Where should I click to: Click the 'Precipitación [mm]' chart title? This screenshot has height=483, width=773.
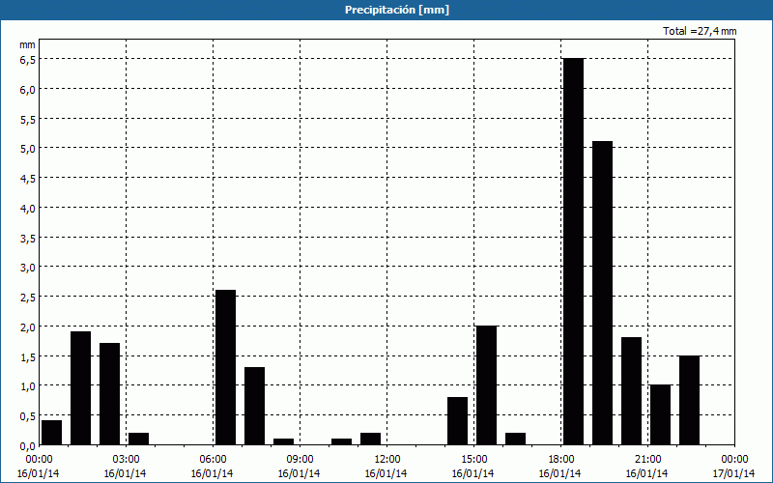point(397,10)
